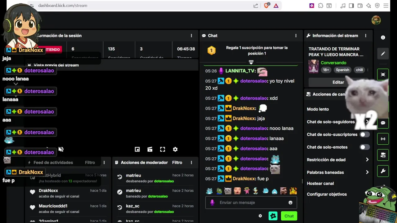Click purple microphone icon in message box
The height and width of the screenshot is (223, 397).
point(212,203)
